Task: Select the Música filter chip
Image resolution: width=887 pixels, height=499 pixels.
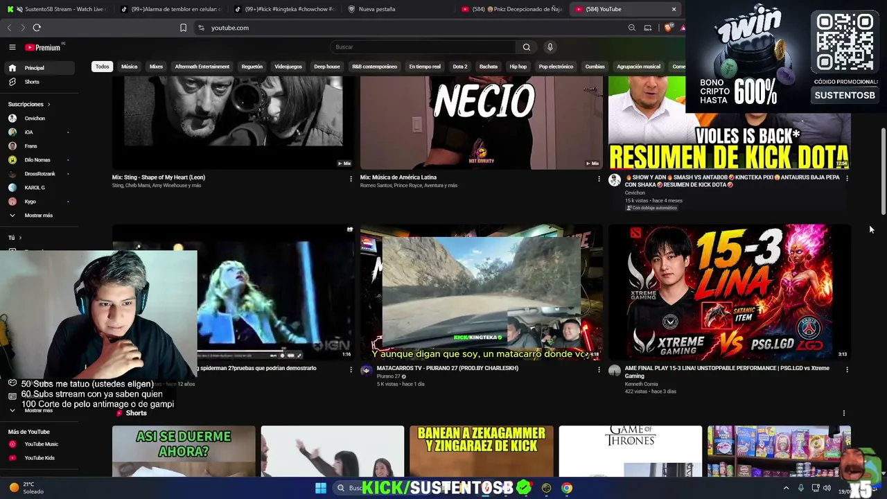Action: click(130, 67)
